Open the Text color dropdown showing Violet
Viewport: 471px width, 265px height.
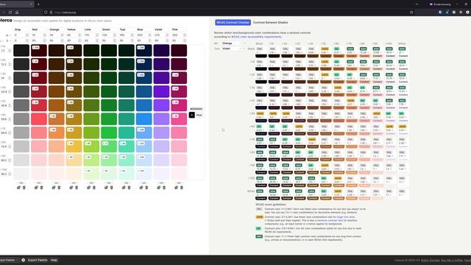(232, 49)
